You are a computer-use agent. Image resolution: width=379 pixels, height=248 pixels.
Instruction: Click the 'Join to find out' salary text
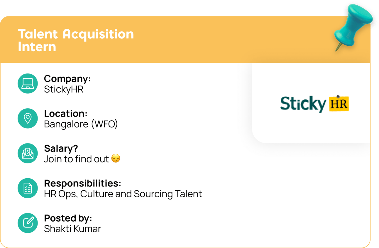tap(77, 159)
